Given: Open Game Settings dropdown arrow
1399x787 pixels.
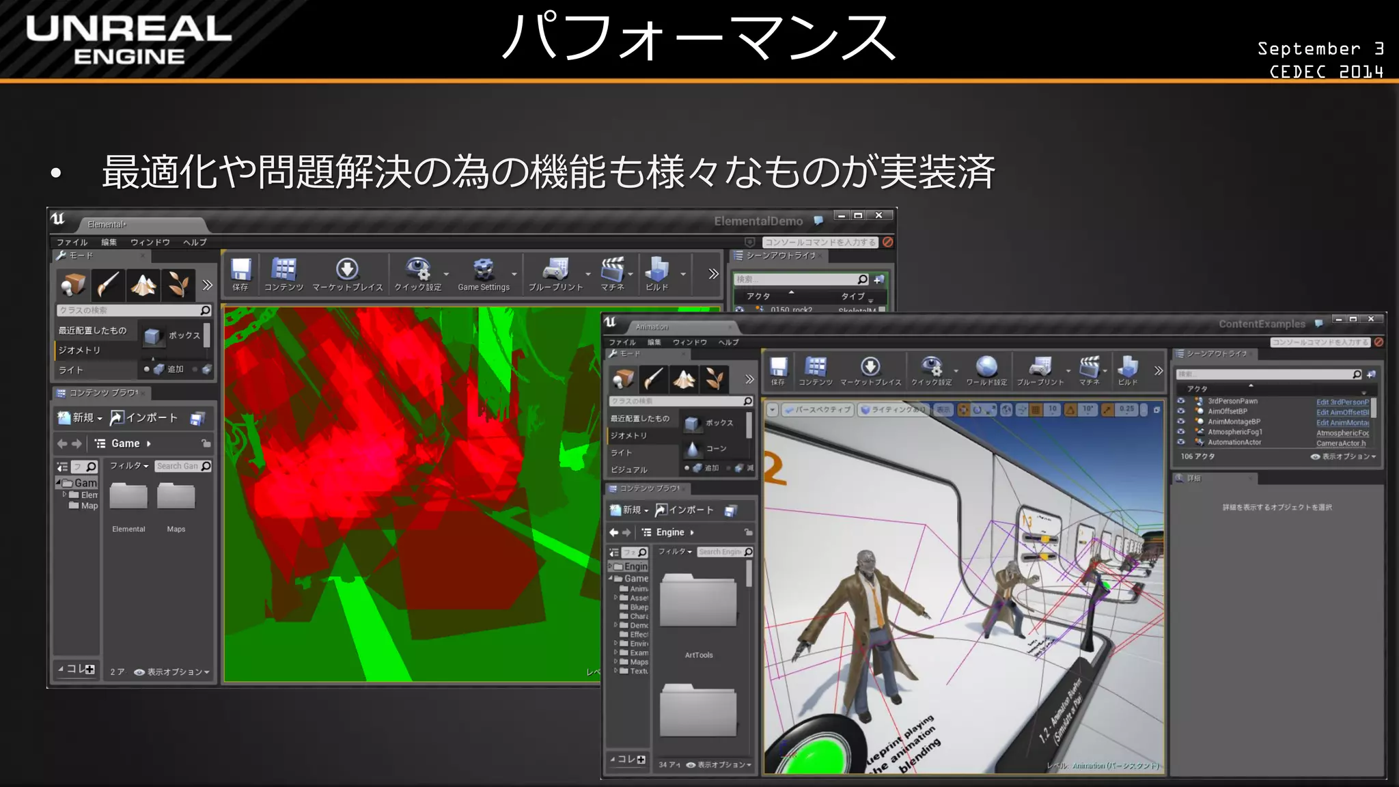Looking at the screenshot, I should click(x=514, y=274).
